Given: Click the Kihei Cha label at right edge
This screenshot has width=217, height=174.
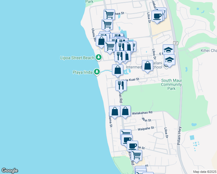Looking at the screenshot, I should pos(209,50).
